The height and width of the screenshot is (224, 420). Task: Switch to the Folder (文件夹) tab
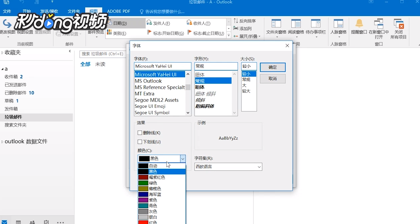(74, 11)
